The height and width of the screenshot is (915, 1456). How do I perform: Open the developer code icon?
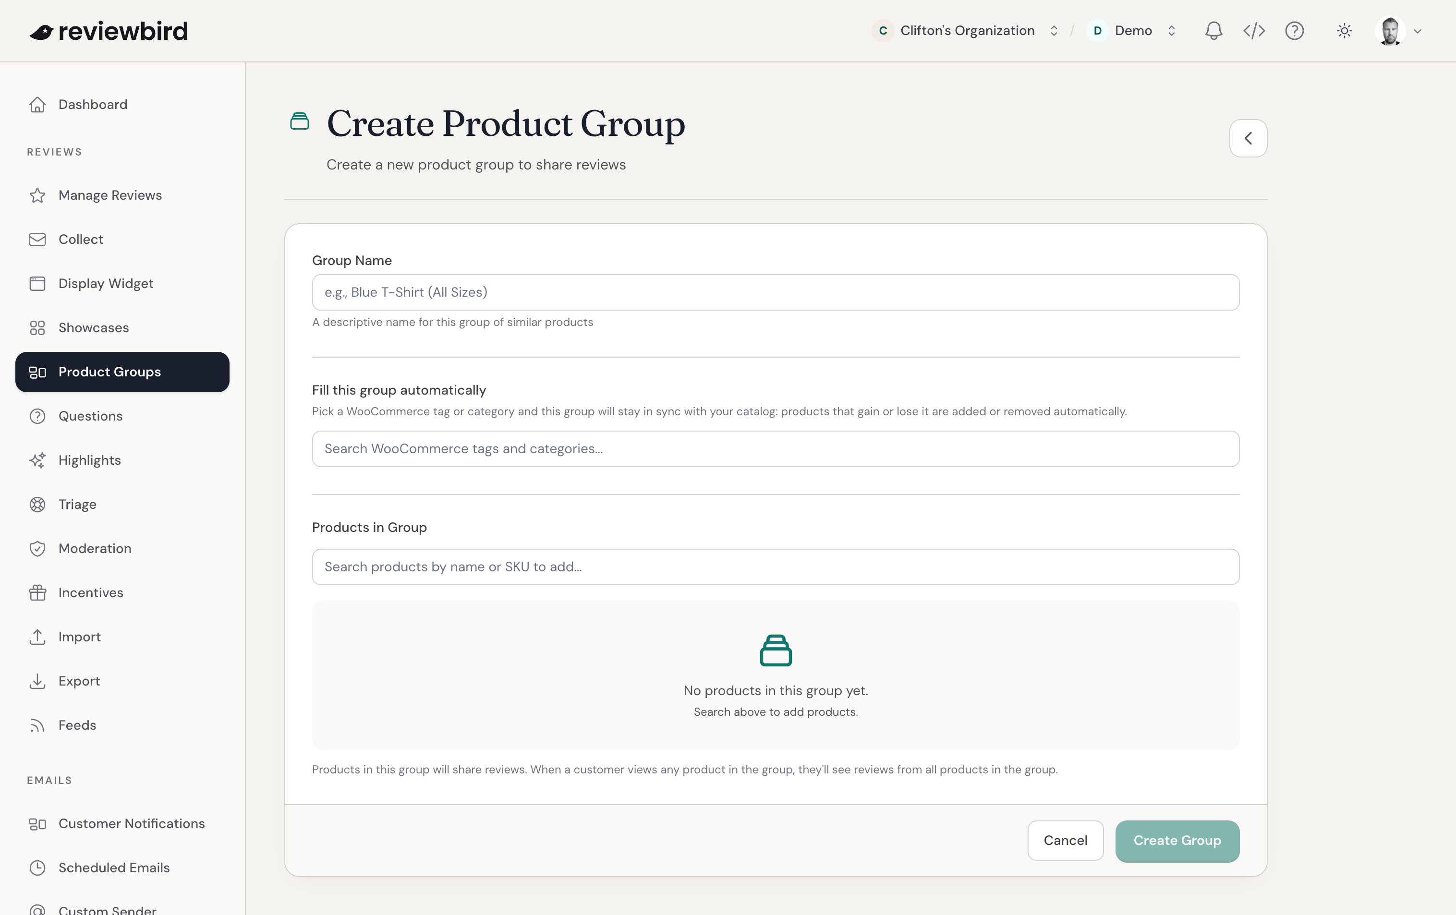tap(1253, 31)
